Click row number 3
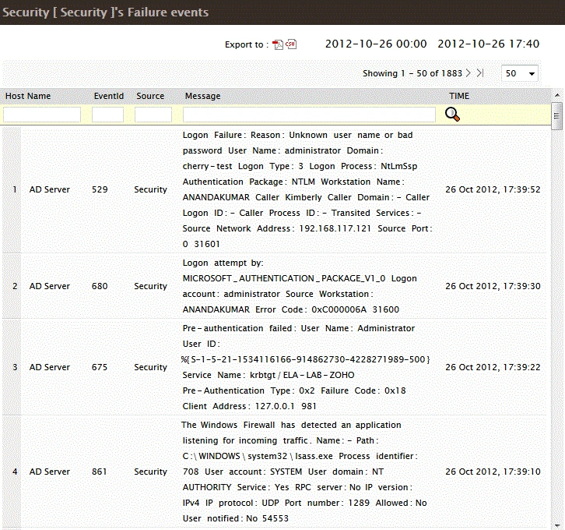Screen dimensions: 565x530 tap(15, 367)
